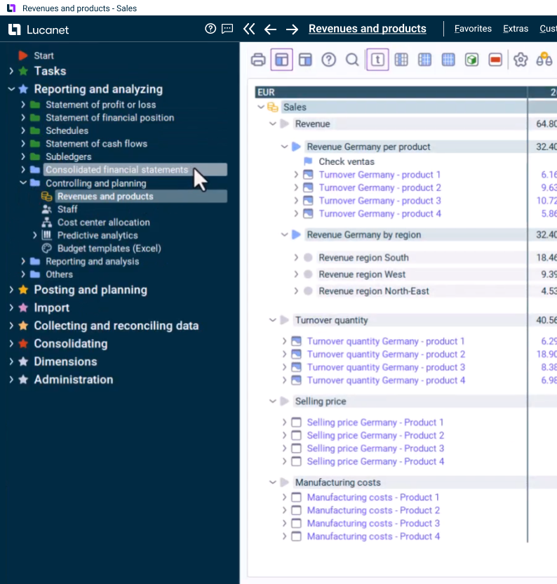
Task: Open the Favorites menu
Action: [x=473, y=29]
